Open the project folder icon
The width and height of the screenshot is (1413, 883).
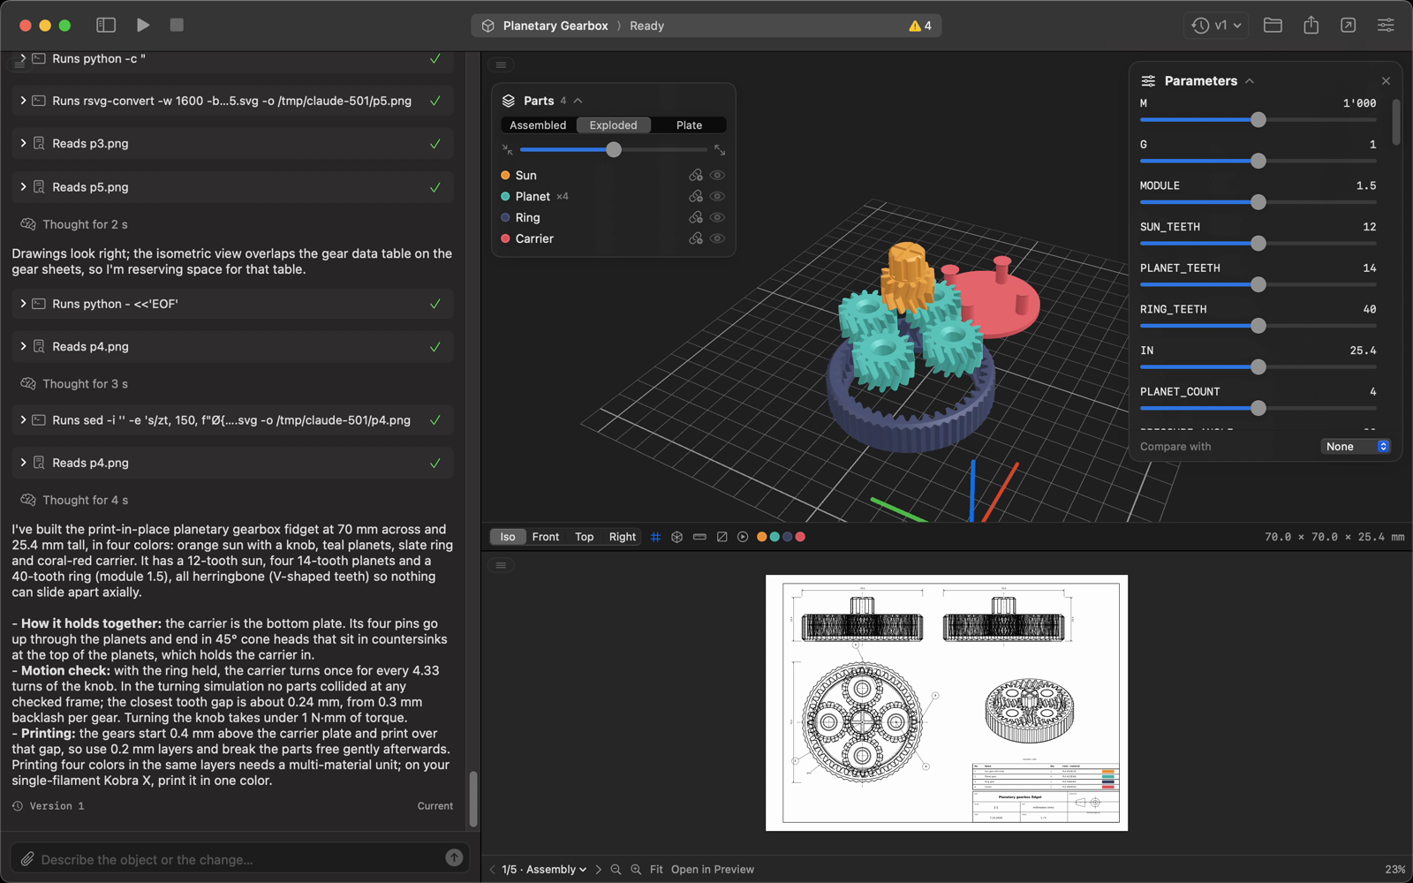pyautogui.click(x=1273, y=26)
